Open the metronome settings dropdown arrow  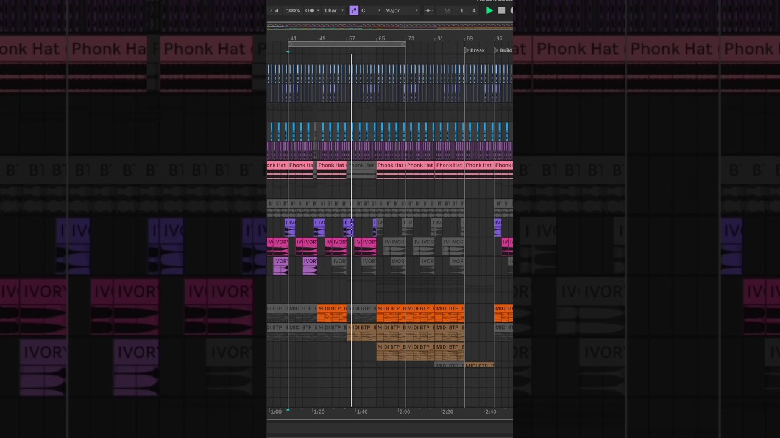click(318, 10)
